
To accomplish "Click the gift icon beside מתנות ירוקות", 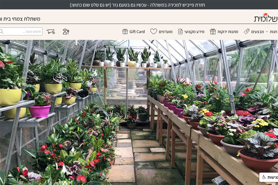I will (213, 32).
